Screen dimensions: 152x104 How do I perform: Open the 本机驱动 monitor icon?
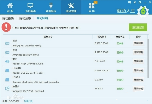point(30,6)
